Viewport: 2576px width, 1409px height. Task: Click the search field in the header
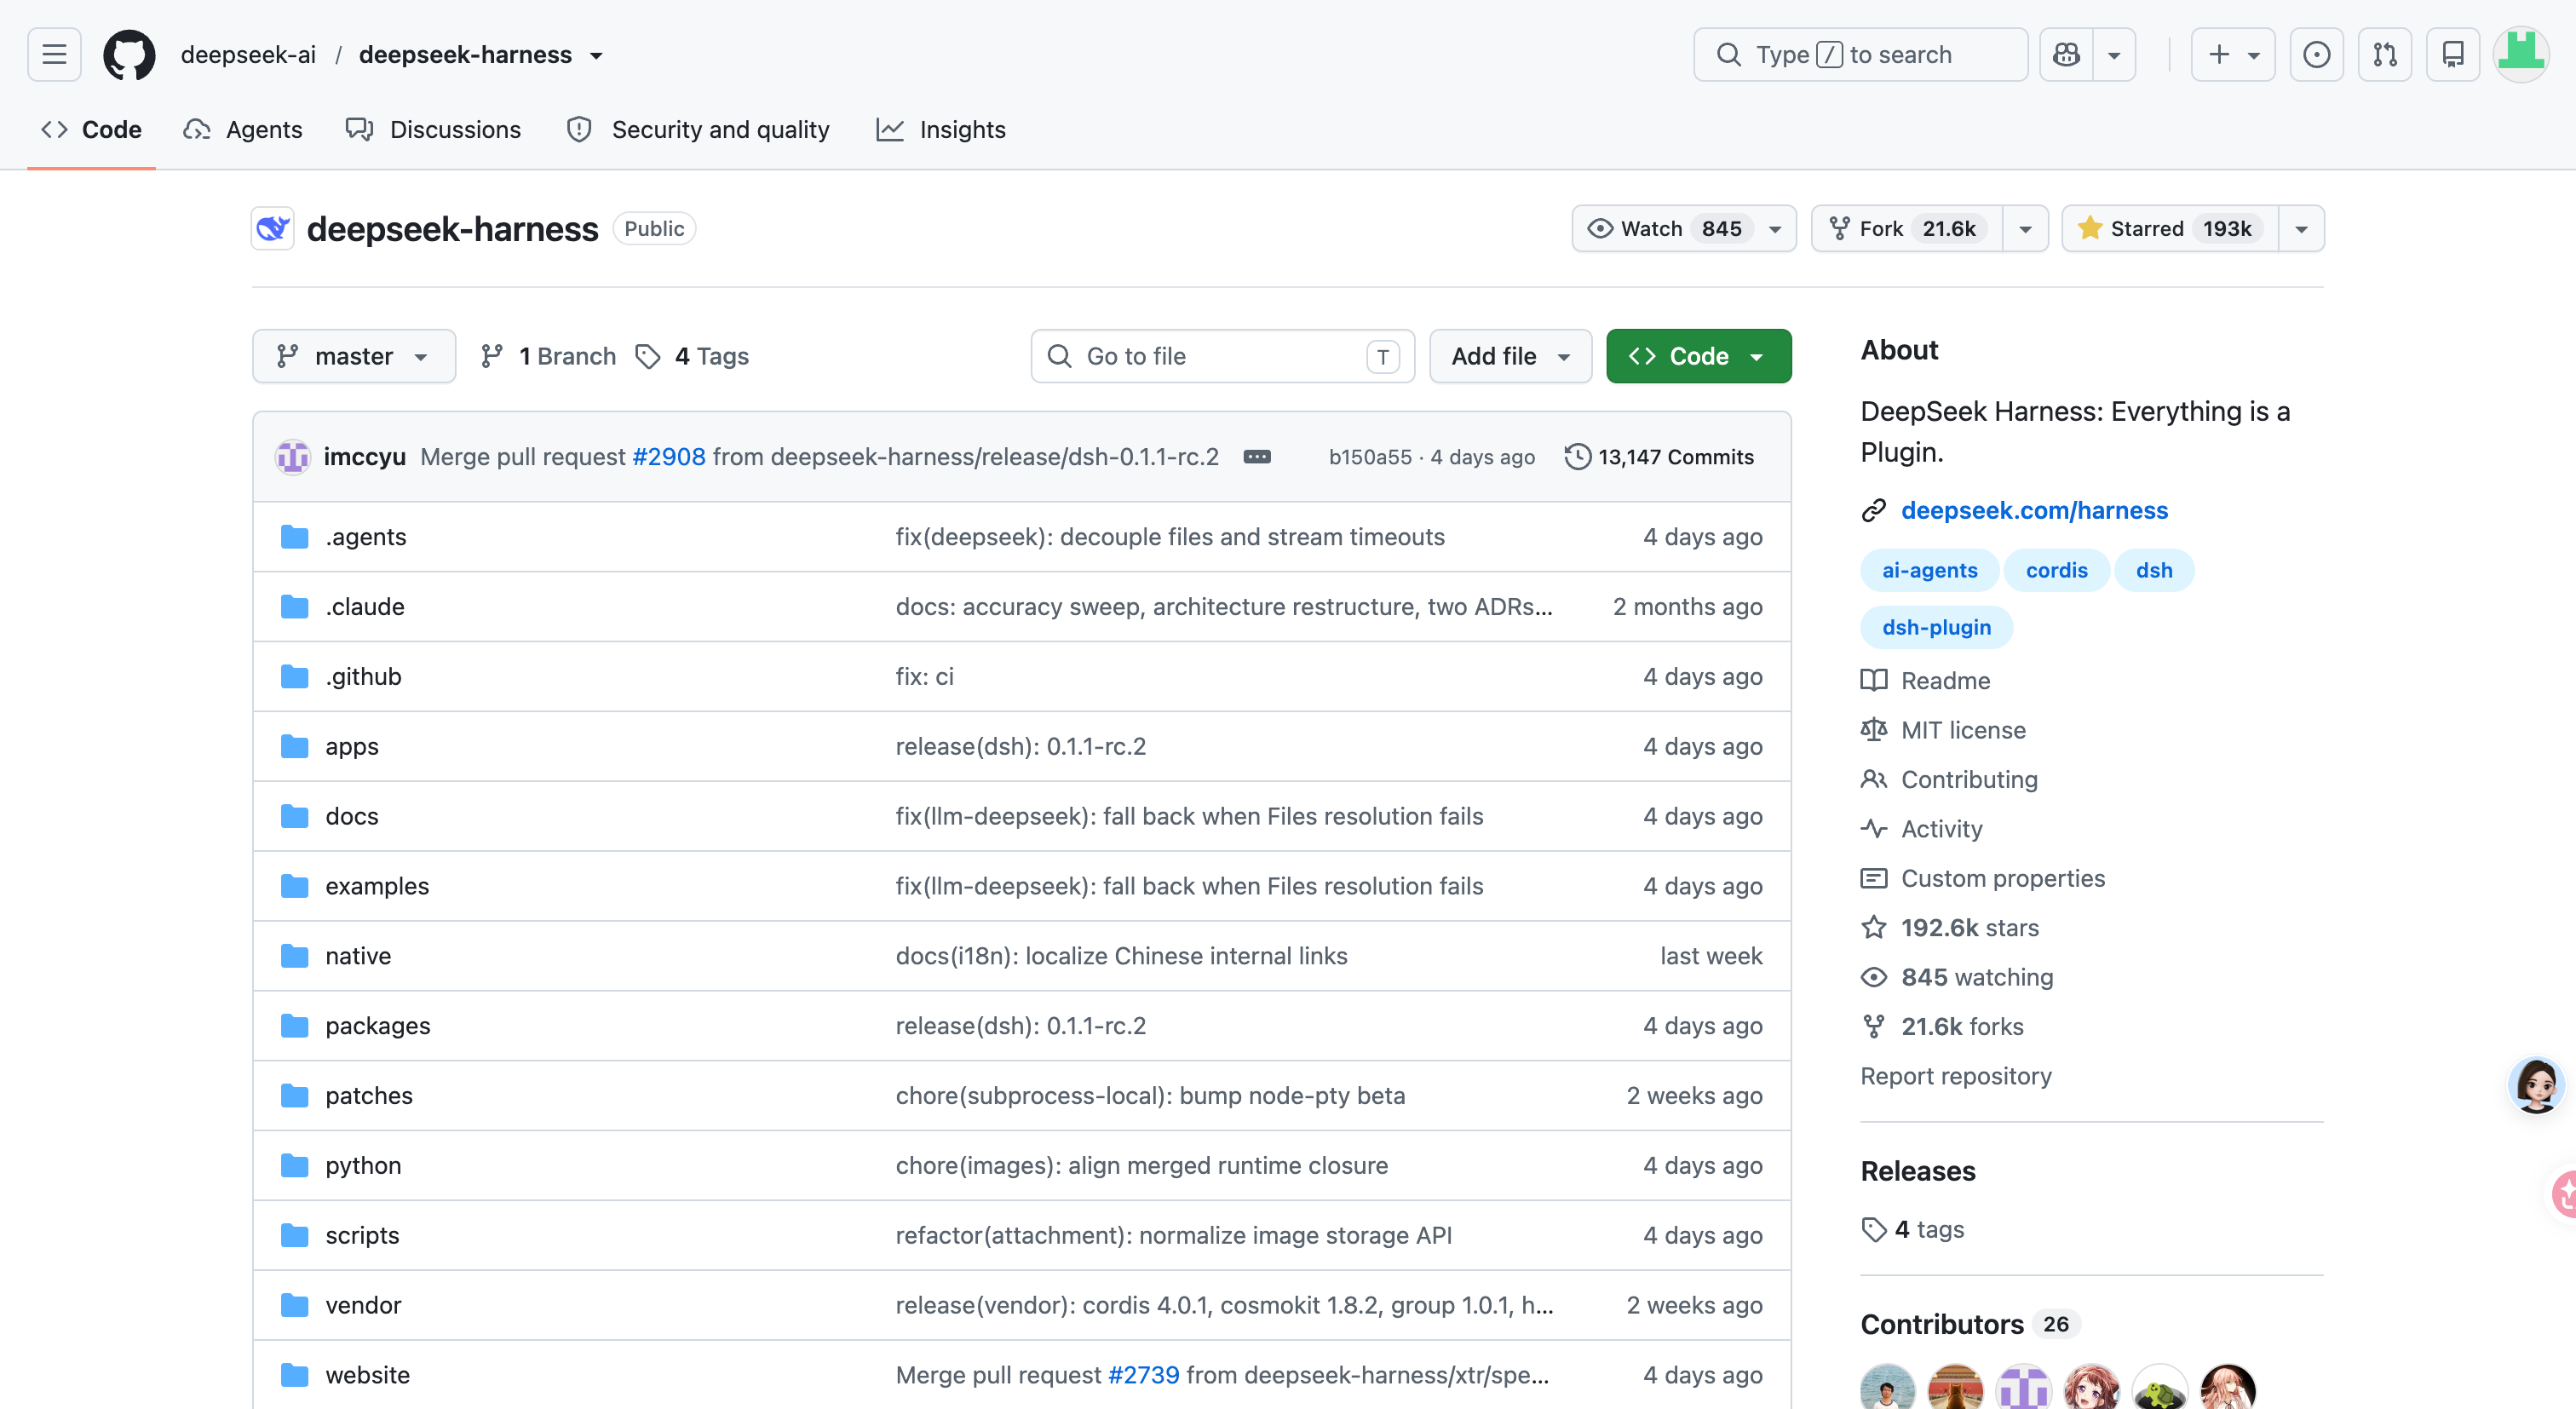coord(1860,54)
